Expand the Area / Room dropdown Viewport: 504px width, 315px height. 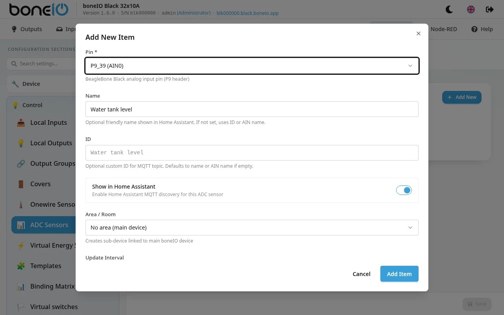(x=252, y=228)
